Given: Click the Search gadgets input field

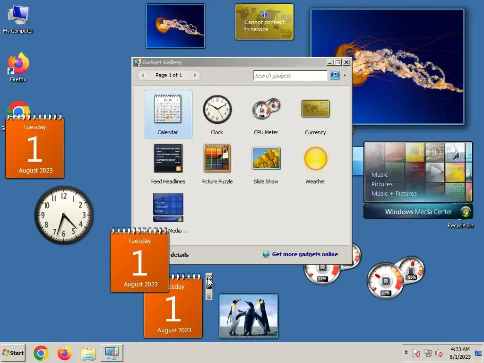Looking at the screenshot, I should (x=291, y=75).
